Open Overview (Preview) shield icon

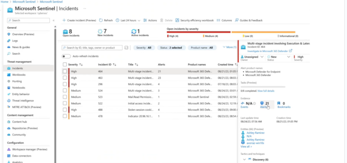pyautogui.click(x=9, y=34)
